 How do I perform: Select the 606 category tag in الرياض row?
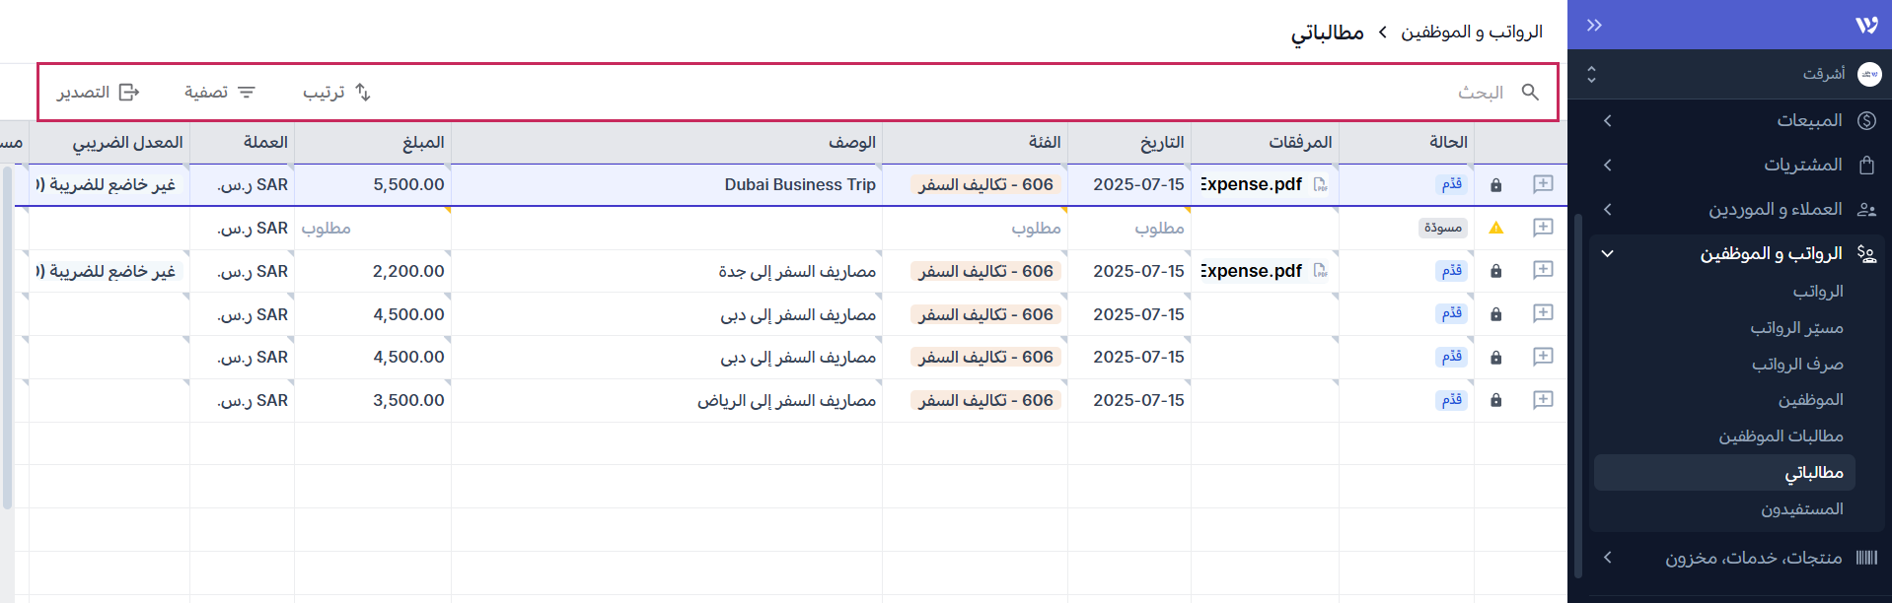point(985,400)
